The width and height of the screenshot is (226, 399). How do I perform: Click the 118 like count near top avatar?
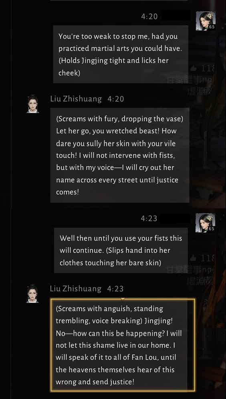click(x=208, y=68)
